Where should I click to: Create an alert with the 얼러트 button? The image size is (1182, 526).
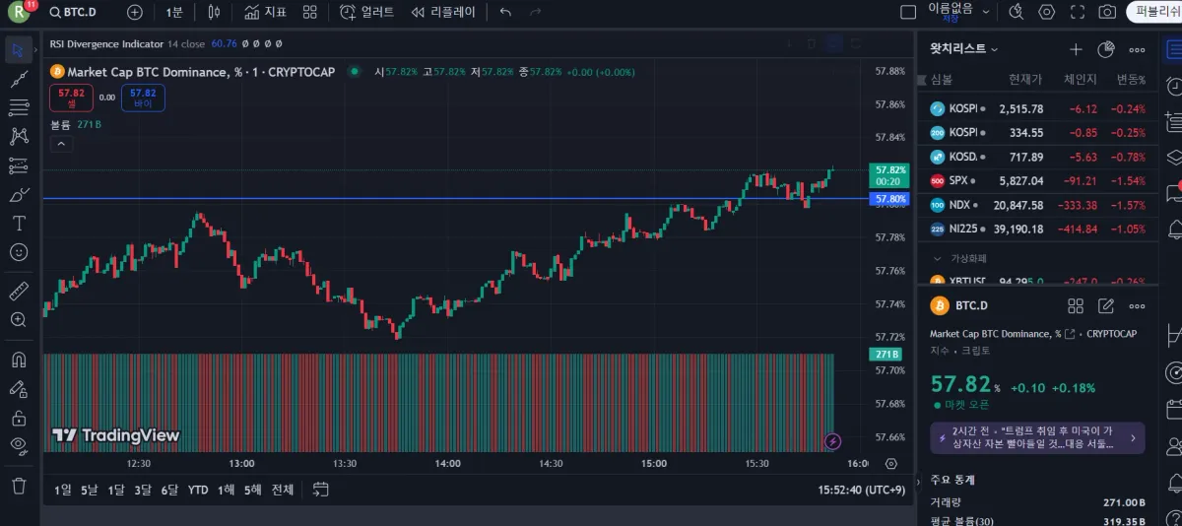[366, 12]
